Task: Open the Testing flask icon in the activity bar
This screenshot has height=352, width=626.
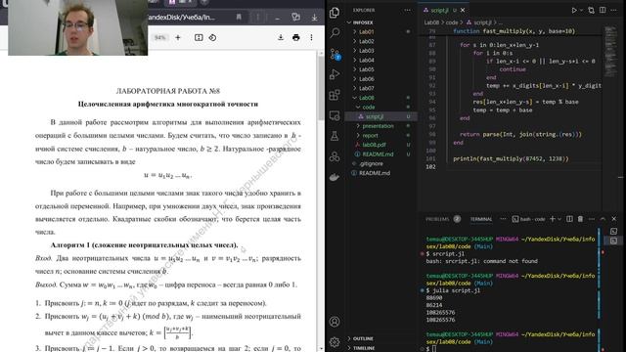Action: 335,136
